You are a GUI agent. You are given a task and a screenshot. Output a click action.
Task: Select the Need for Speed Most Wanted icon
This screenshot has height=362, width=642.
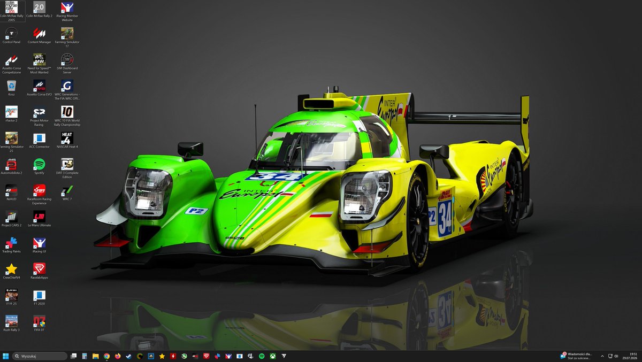pos(39,64)
